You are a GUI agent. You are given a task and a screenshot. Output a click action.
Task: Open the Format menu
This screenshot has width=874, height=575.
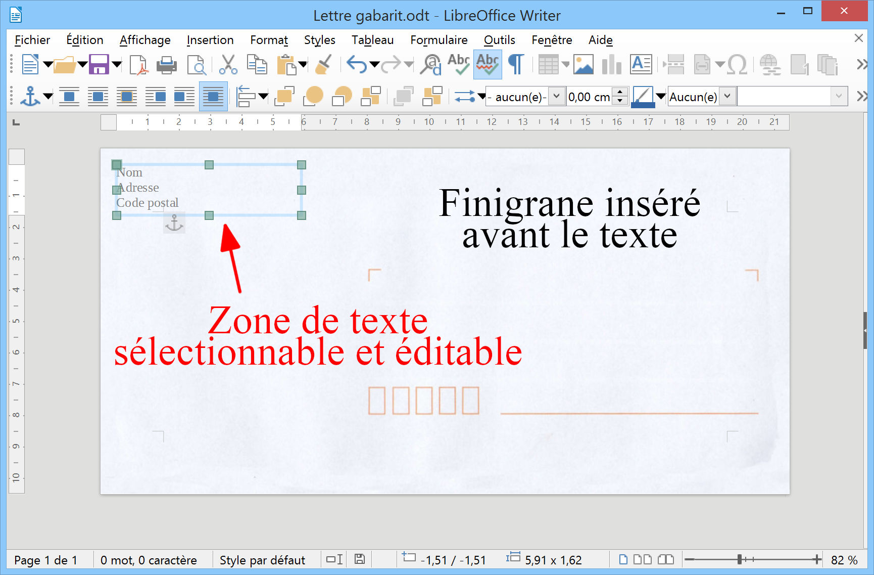point(269,40)
